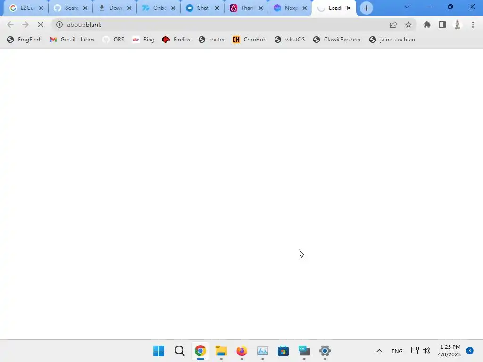The width and height of the screenshot is (483, 362).
Task: Expand the tab search dropdown
Action: (x=407, y=7)
